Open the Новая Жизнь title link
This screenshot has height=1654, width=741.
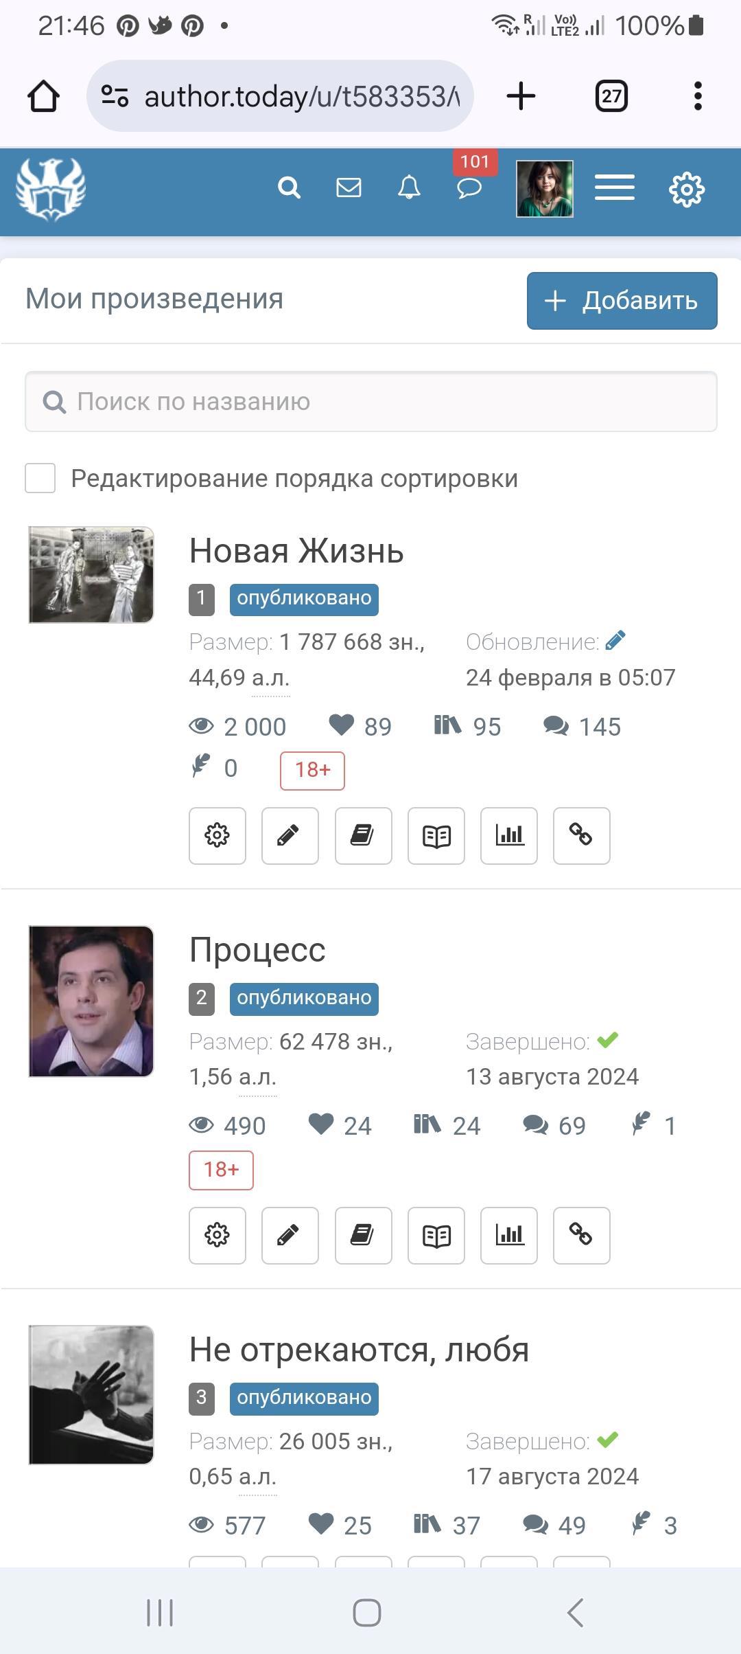(x=296, y=551)
